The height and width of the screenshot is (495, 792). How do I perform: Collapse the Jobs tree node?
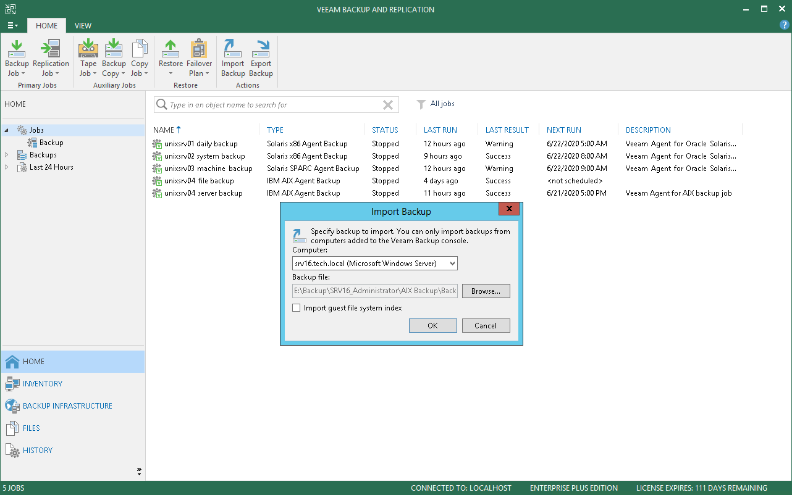[7, 130]
